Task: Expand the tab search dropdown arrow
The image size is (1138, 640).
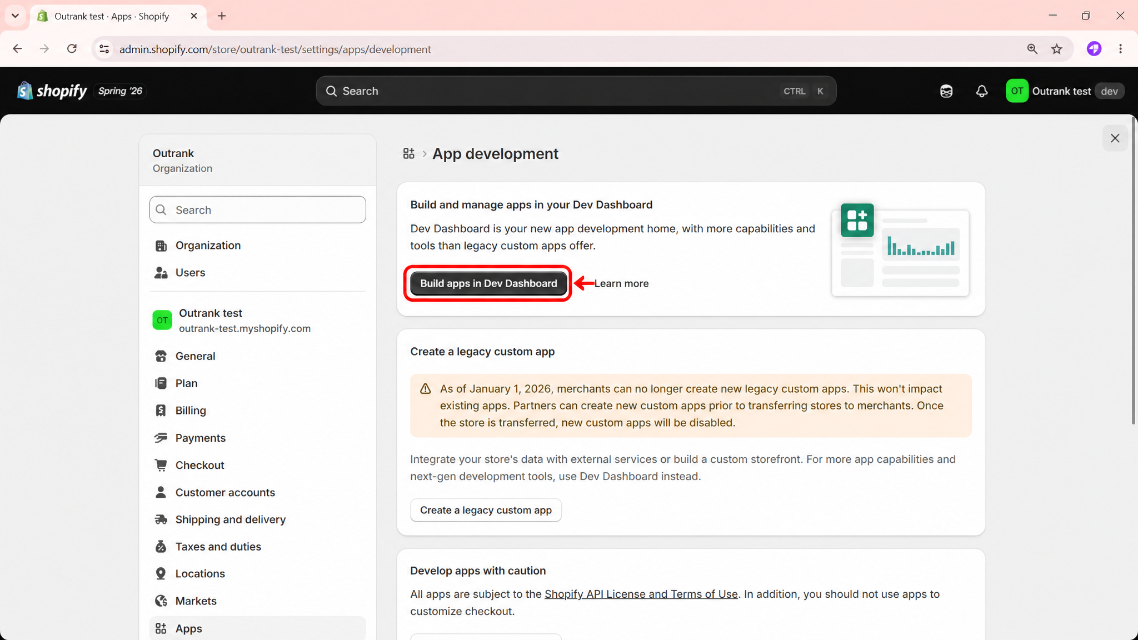Action: (x=15, y=16)
